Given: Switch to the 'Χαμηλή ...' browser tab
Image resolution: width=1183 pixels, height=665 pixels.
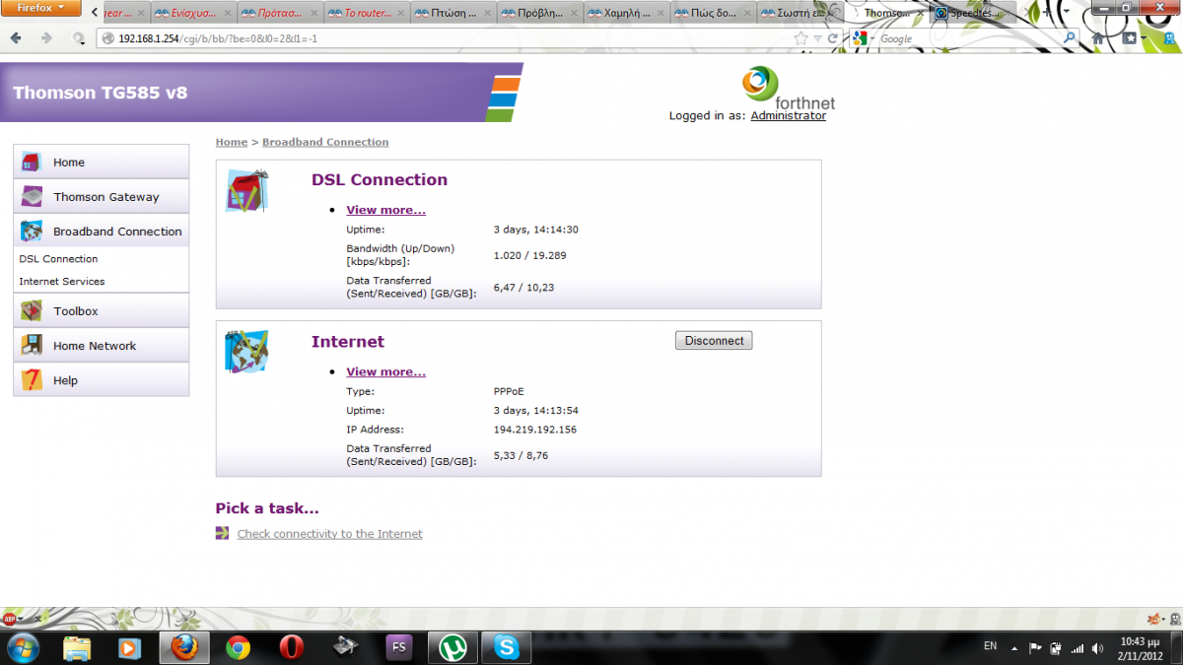Looking at the screenshot, I should (x=625, y=14).
